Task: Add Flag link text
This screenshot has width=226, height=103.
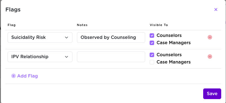Action: point(27,76)
